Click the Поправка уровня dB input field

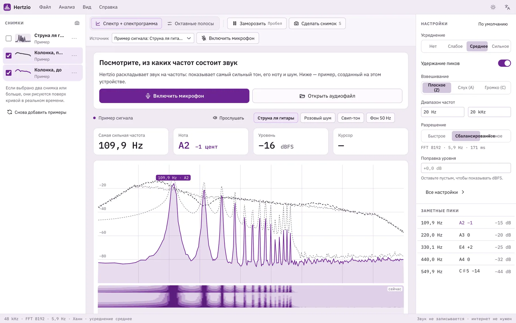(x=466, y=168)
